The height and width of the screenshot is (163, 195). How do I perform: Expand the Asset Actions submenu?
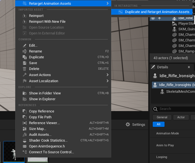point(63,75)
